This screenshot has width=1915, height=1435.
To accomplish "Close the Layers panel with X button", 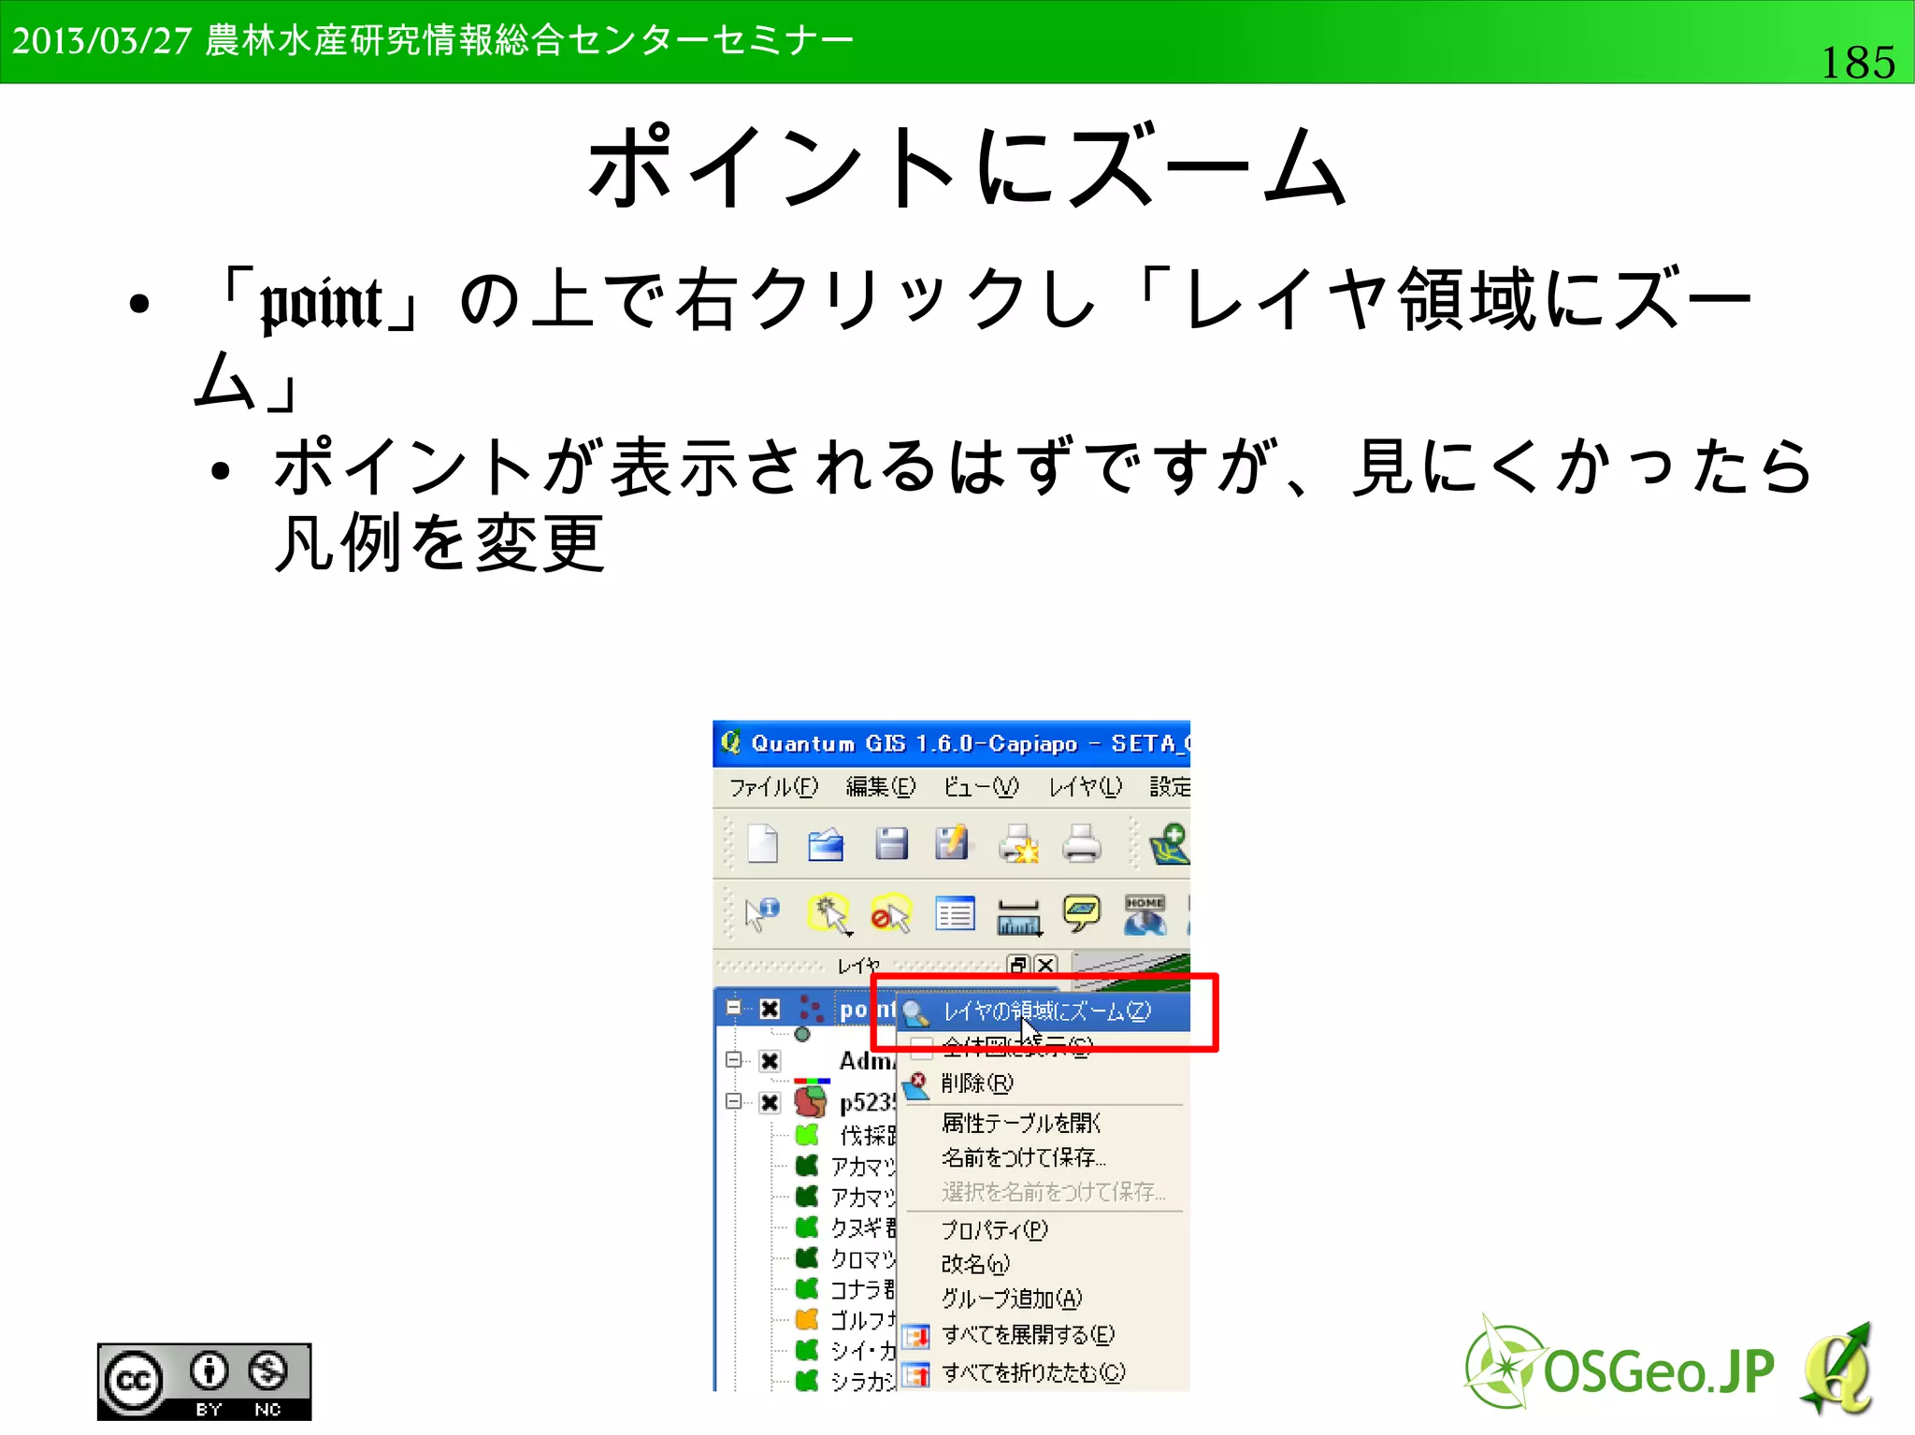I will point(1046,965).
